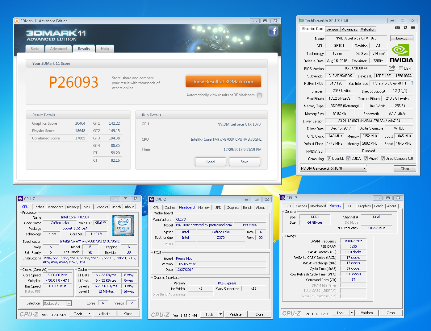Open Tools dropdown arrow in CPU-Z Processor window

point(90,314)
